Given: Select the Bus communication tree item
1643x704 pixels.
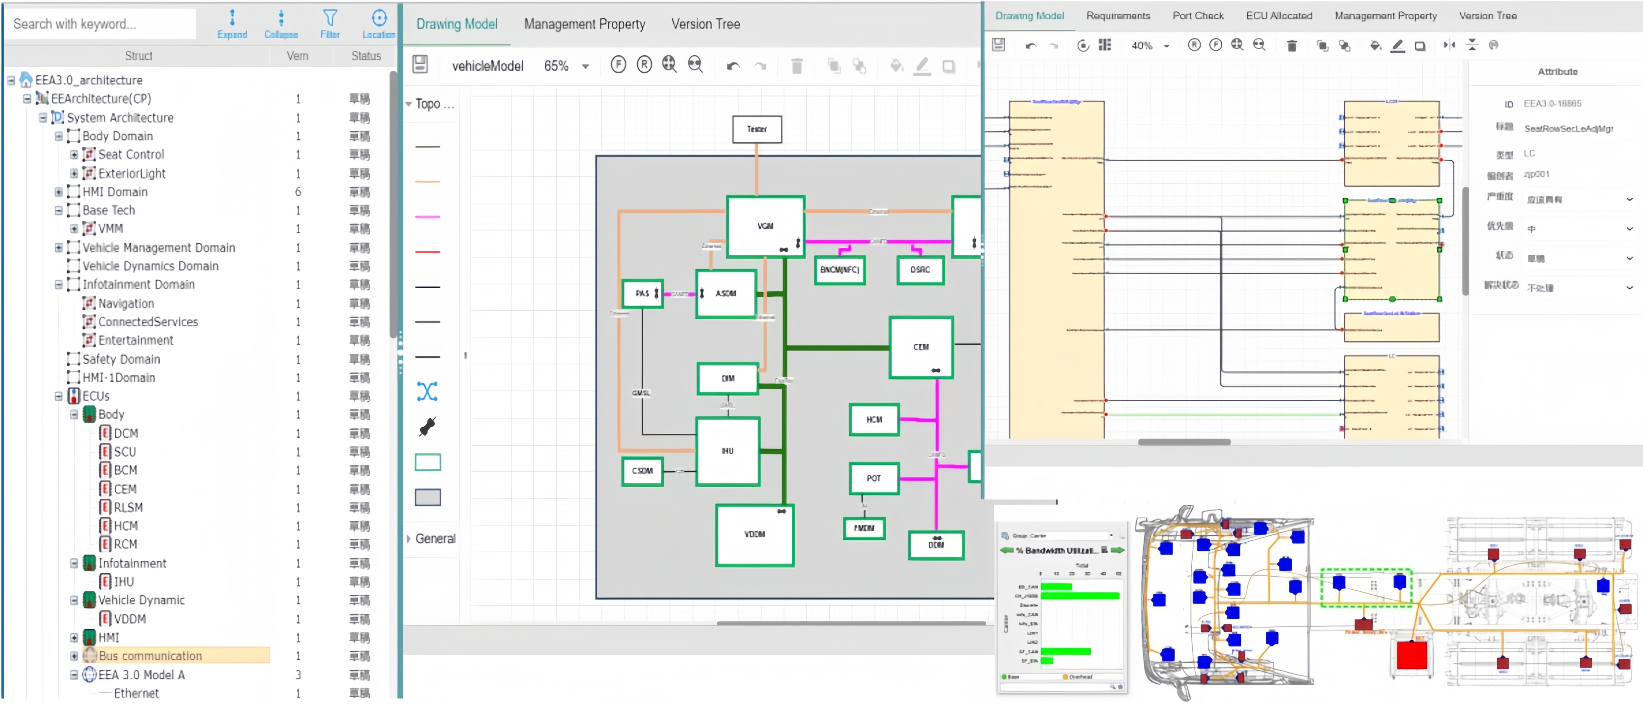Looking at the screenshot, I should click(150, 656).
